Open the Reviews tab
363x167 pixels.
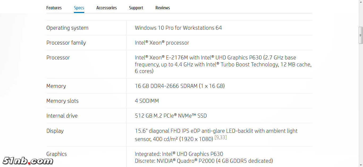click(x=163, y=8)
